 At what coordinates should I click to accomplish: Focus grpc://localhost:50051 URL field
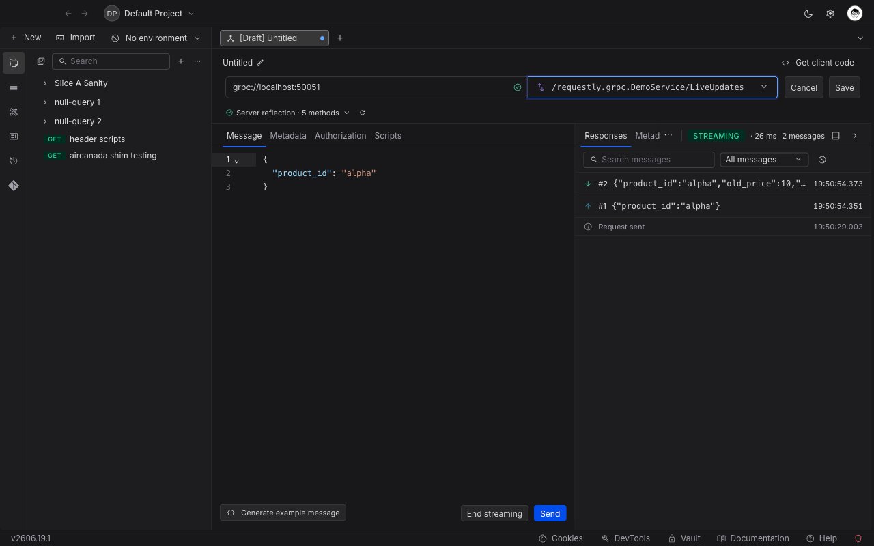click(376, 87)
